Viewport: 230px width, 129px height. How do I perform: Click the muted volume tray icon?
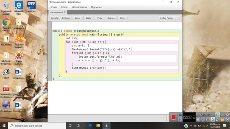[x=207, y=126]
